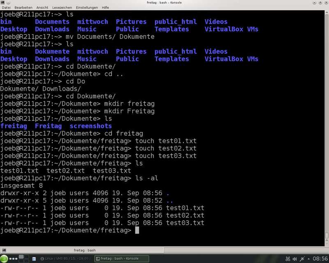
Task: Open the Konsole window menu icon in title bar
Action: (2, 2)
